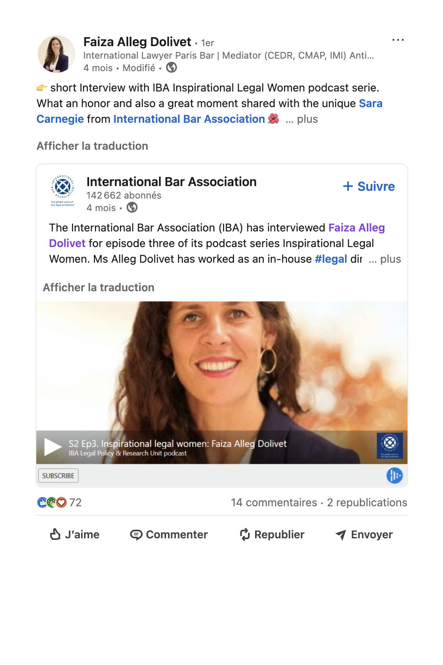
Task: Repost using the Republier button
Action: (x=272, y=534)
